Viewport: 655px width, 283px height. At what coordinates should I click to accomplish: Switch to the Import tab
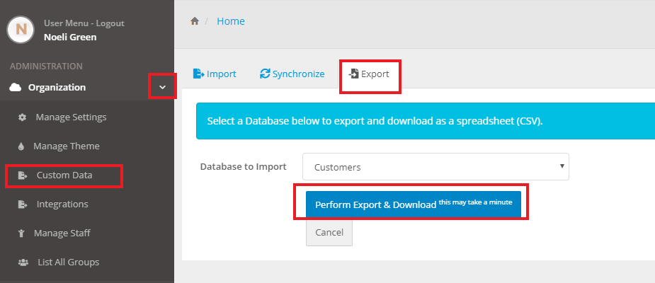[215, 74]
